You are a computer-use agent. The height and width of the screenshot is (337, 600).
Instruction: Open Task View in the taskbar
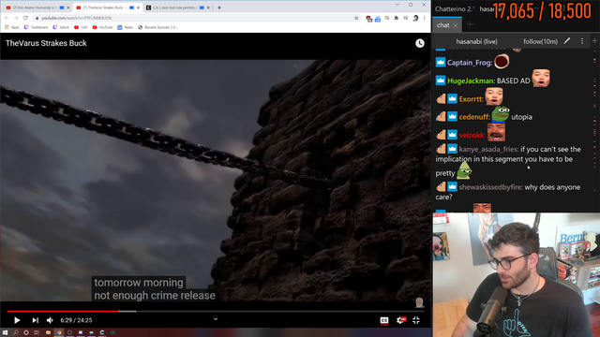pos(37,332)
